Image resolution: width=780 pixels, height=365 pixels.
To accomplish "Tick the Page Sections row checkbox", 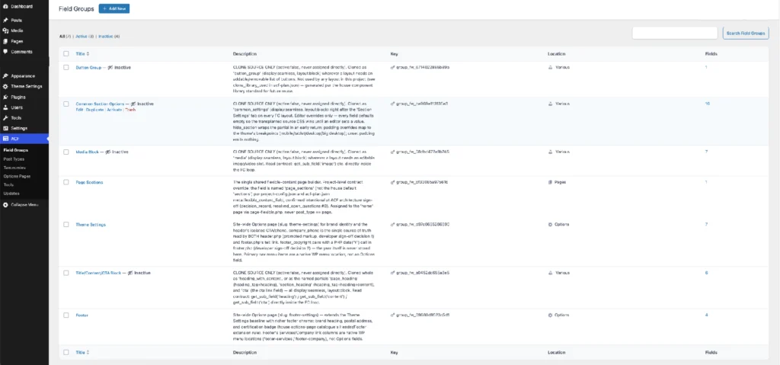I will click(66, 182).
